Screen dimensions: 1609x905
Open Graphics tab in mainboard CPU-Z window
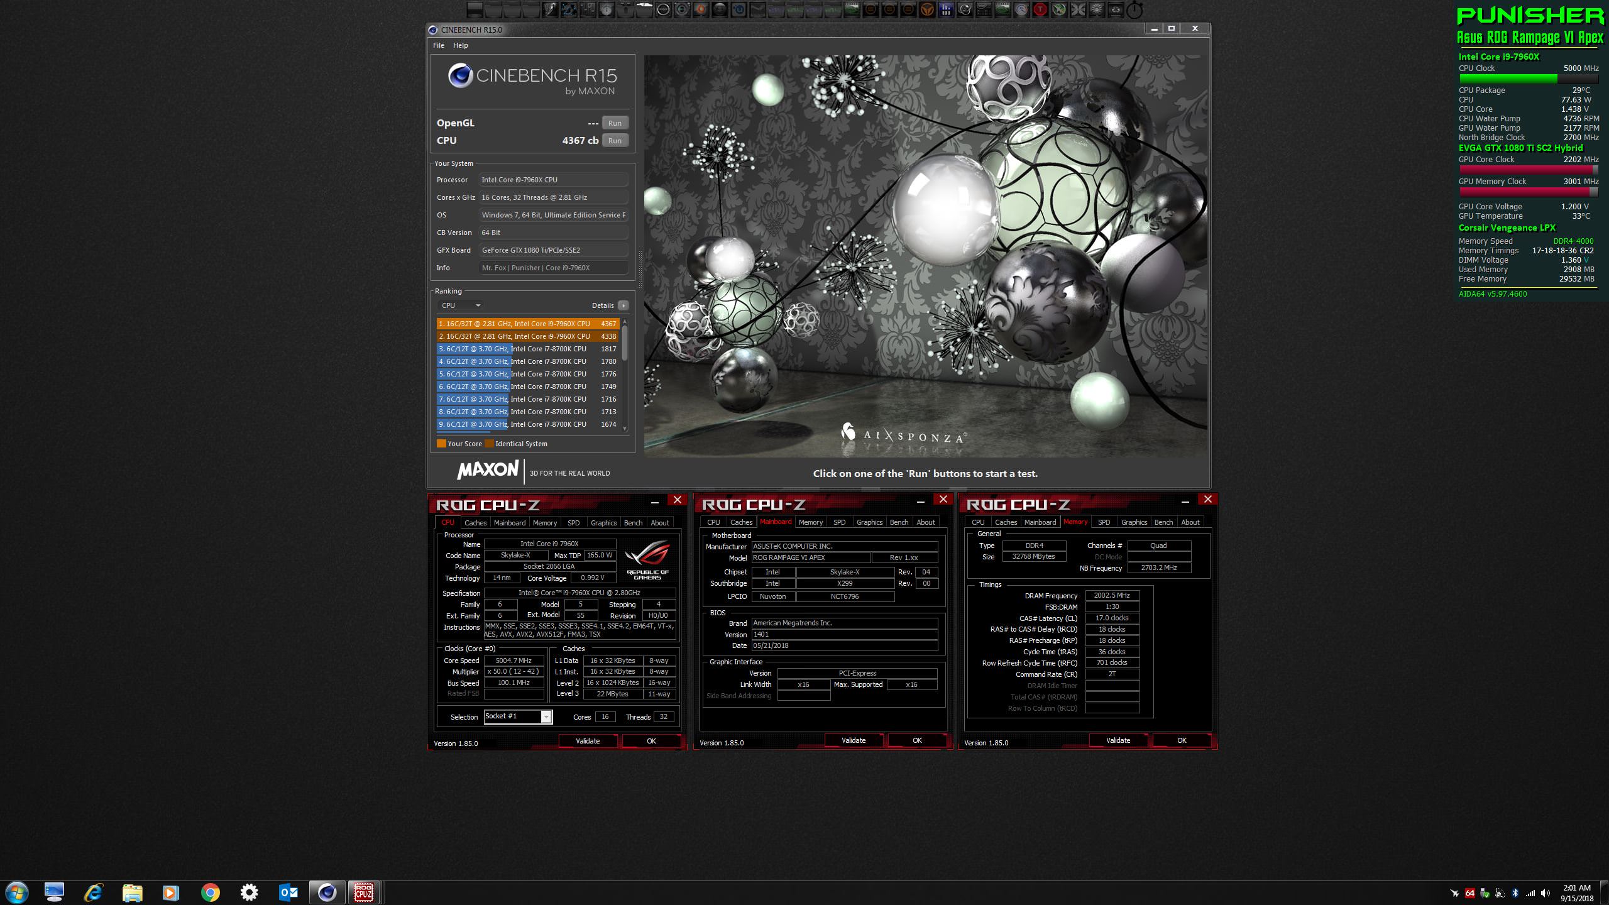[x=869, y=522]
